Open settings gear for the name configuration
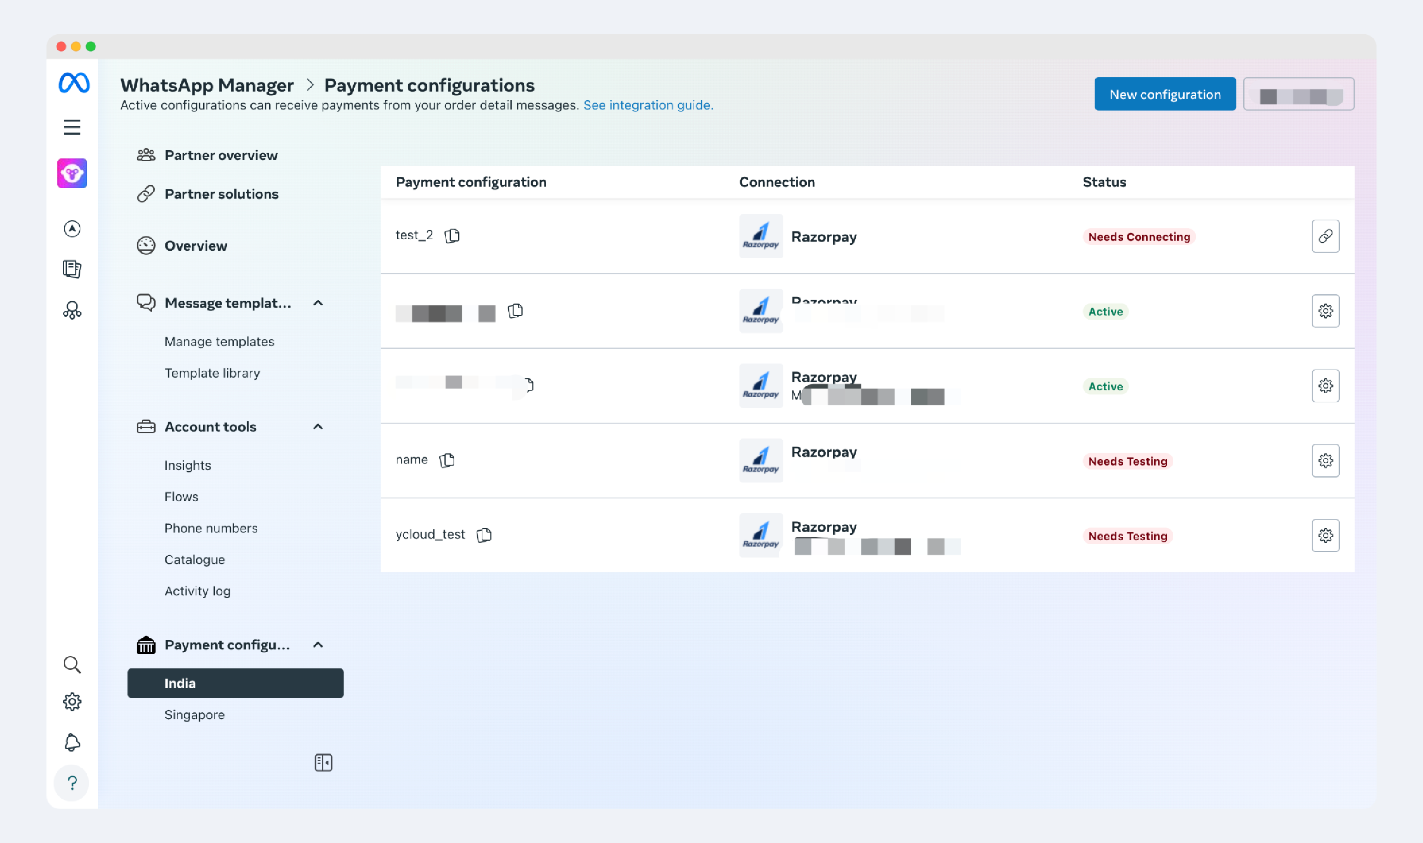 pyautogui.click(x=1325, y=461)
